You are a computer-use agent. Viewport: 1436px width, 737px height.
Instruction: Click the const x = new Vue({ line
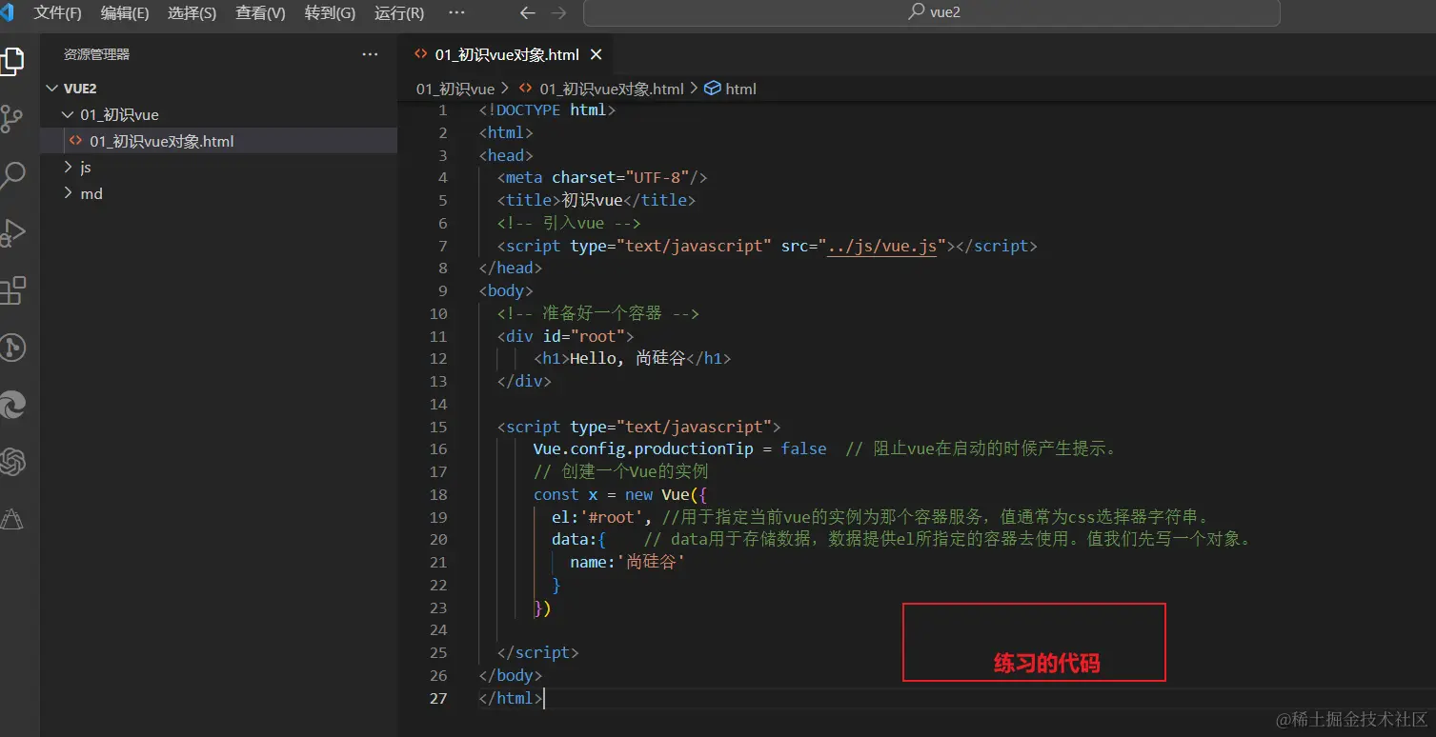click(x=620, y=494)
